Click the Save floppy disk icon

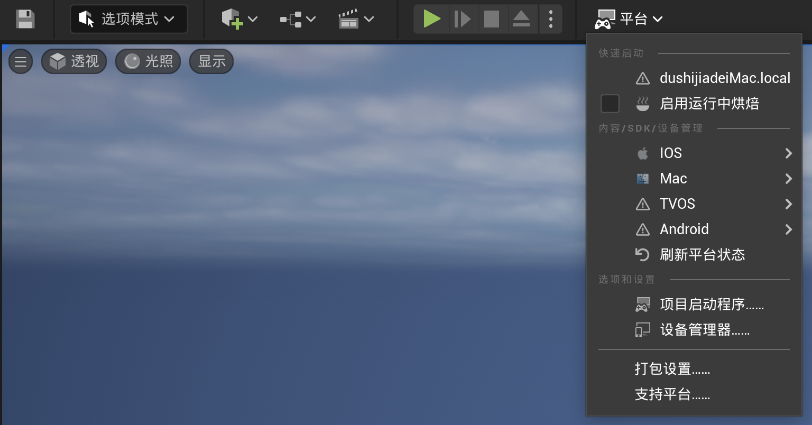[x=25, y=19]
